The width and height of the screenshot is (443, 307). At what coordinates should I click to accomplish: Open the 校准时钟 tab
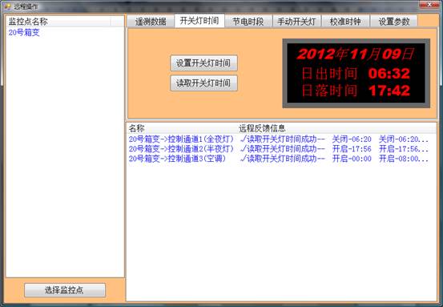(x=345, y=22)
